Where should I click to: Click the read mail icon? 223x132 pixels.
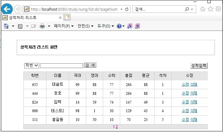(33, 26)
